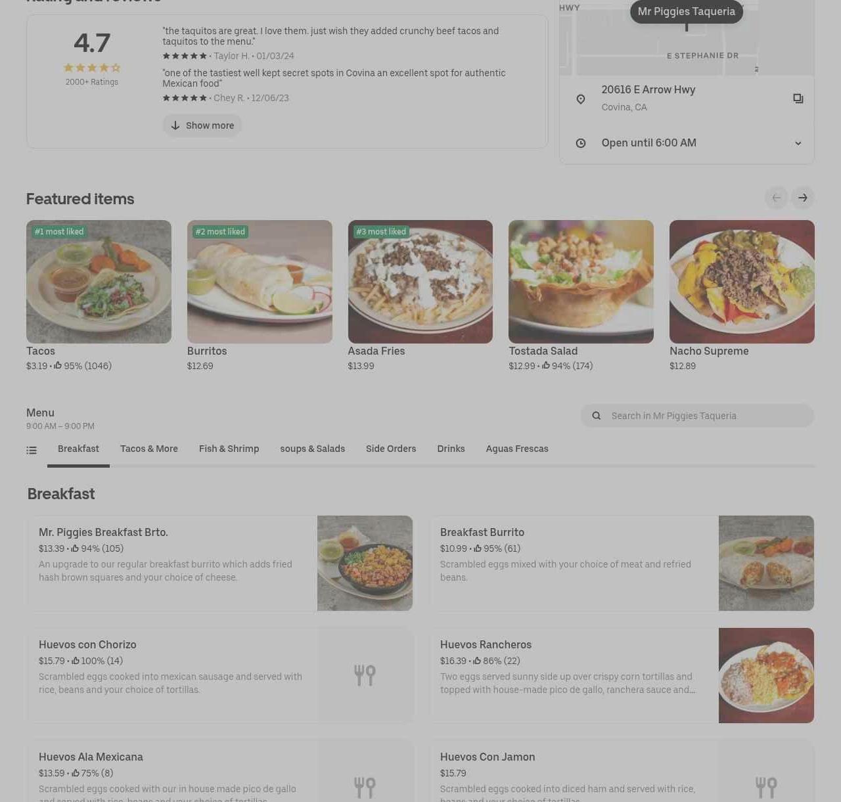Viewport: 841px width, 802px height.
Task: Click the location pin icon by the address
Action: tap(581, 99)
